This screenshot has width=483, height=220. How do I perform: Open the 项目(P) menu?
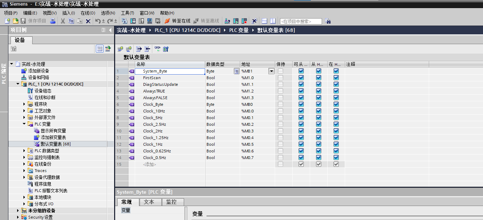[11, 13]
